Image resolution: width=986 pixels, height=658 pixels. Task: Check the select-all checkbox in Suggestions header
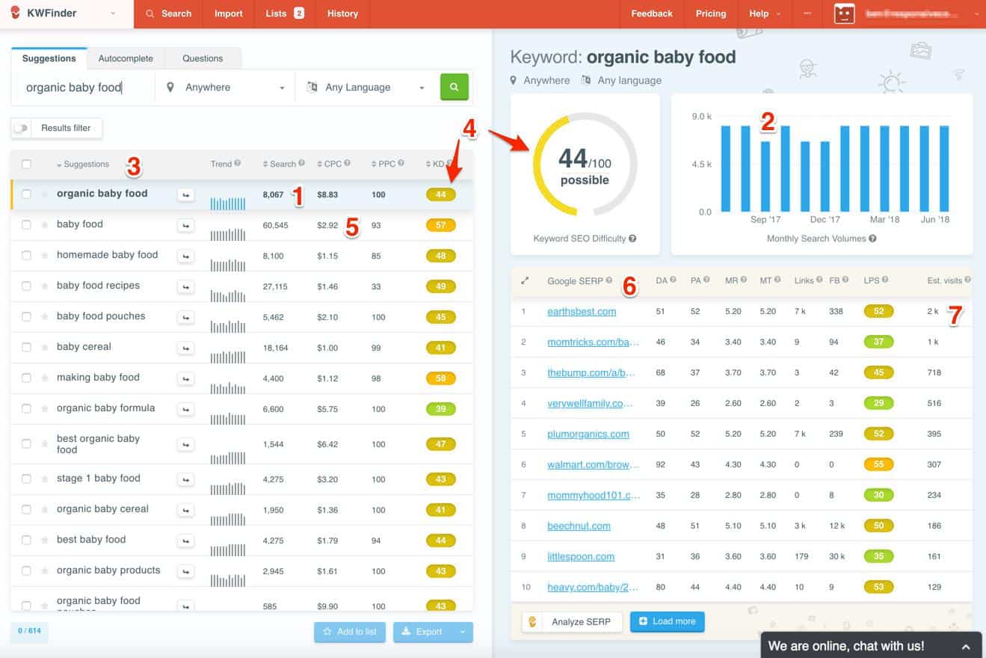point(27,164)
